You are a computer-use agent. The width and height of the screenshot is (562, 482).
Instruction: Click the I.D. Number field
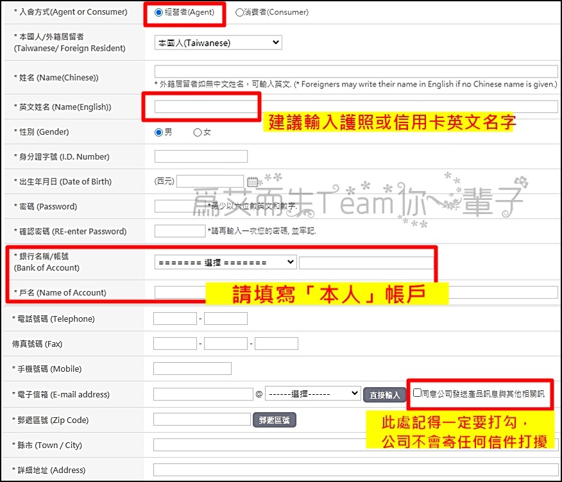[200, 156]
